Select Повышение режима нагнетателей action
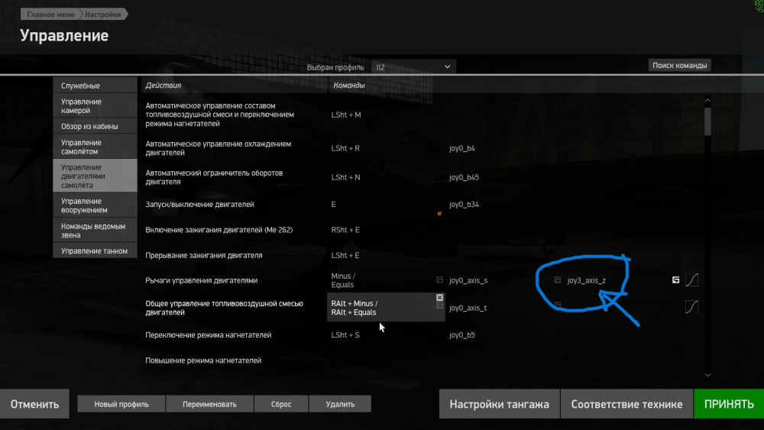This screenshot has height=430, width=764. (x=203, y=360)
